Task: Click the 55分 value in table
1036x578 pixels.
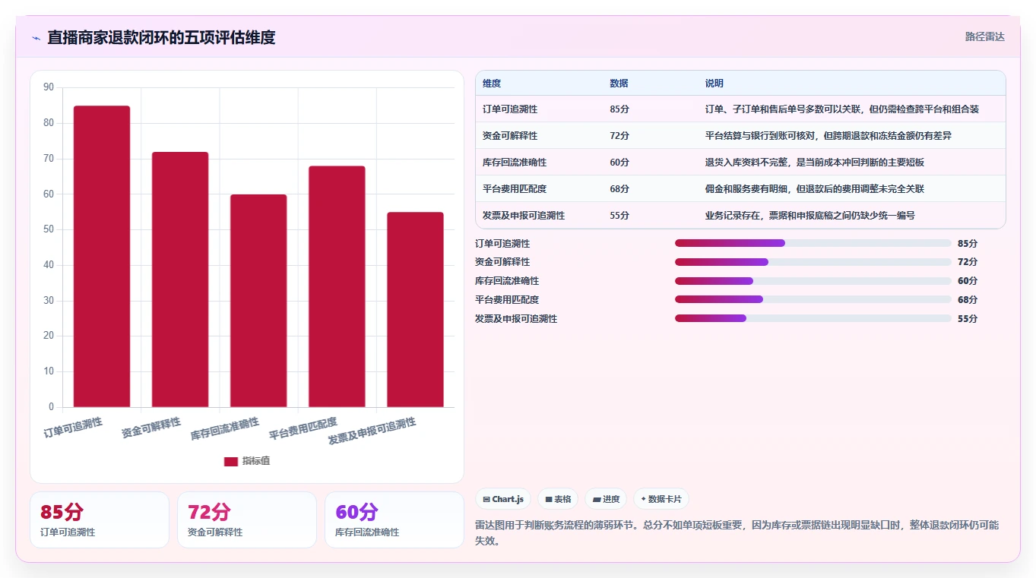Action: click(x=619, y=216)
